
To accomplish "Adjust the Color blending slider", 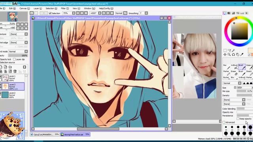I will (245, 109).
